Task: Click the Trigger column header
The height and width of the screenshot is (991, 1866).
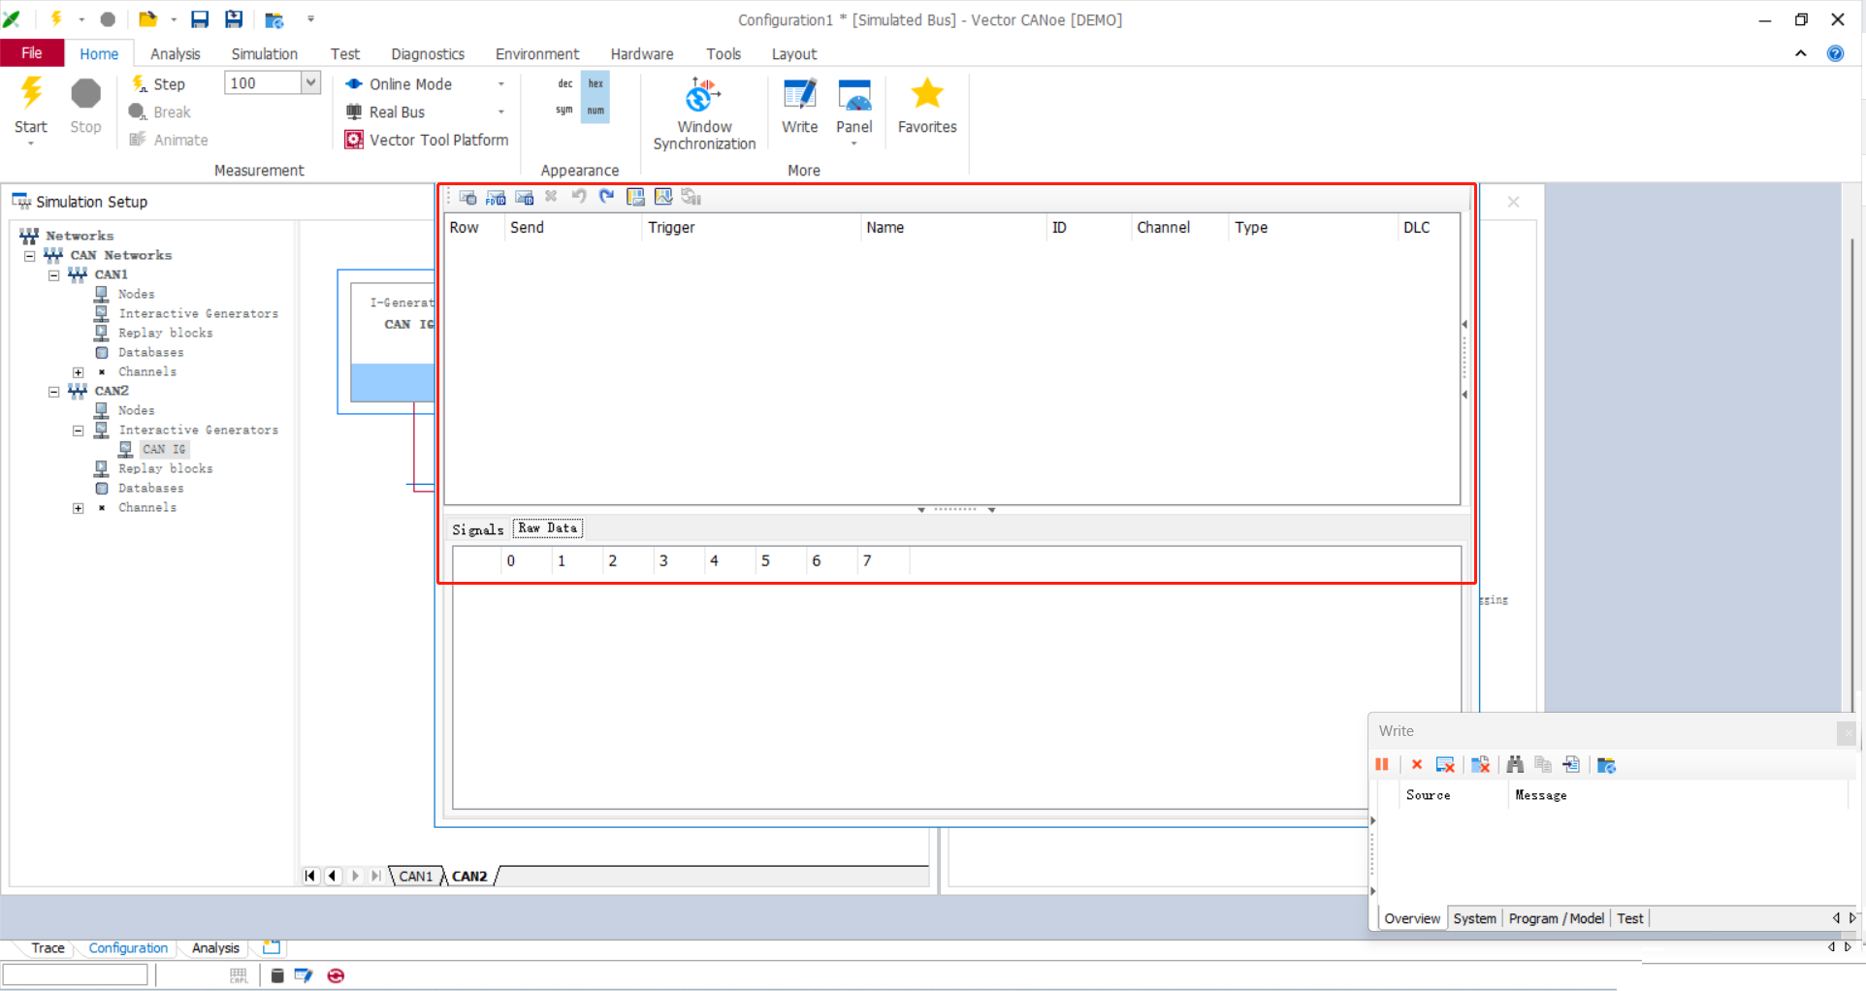Action: [x=751, y=228]
